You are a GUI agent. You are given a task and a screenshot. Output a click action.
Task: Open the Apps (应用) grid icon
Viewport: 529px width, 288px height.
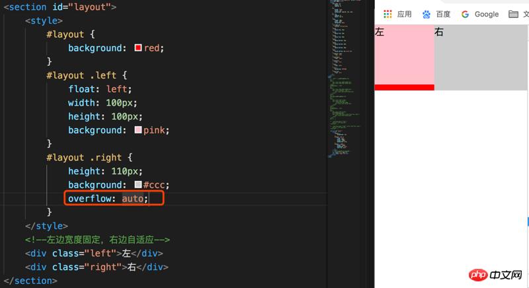click(387, 14)
